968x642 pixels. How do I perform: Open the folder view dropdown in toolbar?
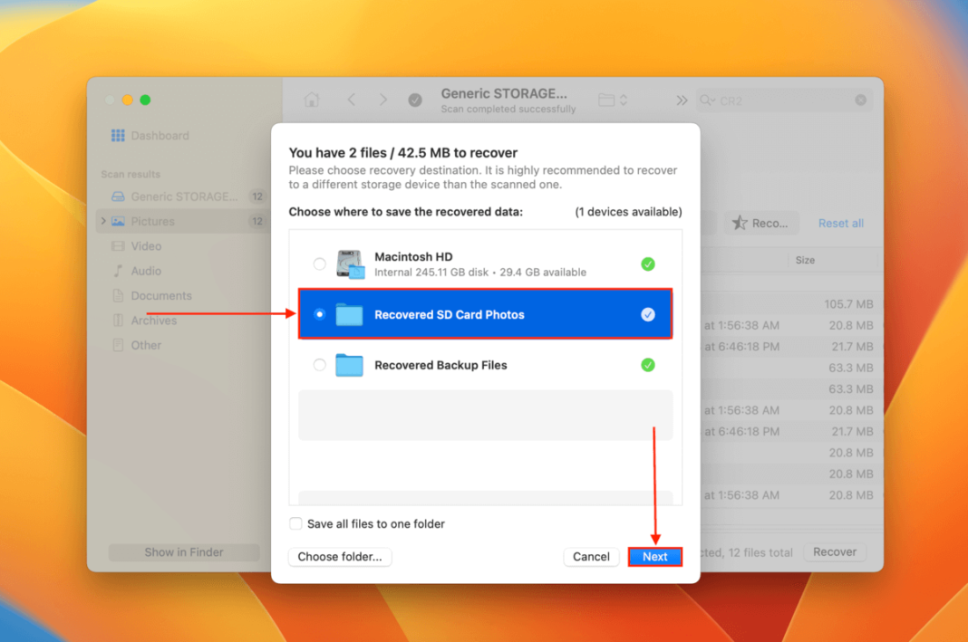[x=613, y=101]
